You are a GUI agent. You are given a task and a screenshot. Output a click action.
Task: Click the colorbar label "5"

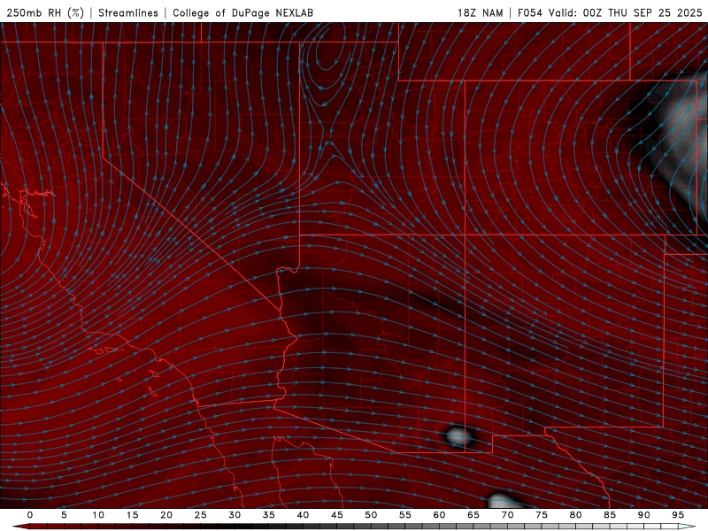(x=64, y=515)
